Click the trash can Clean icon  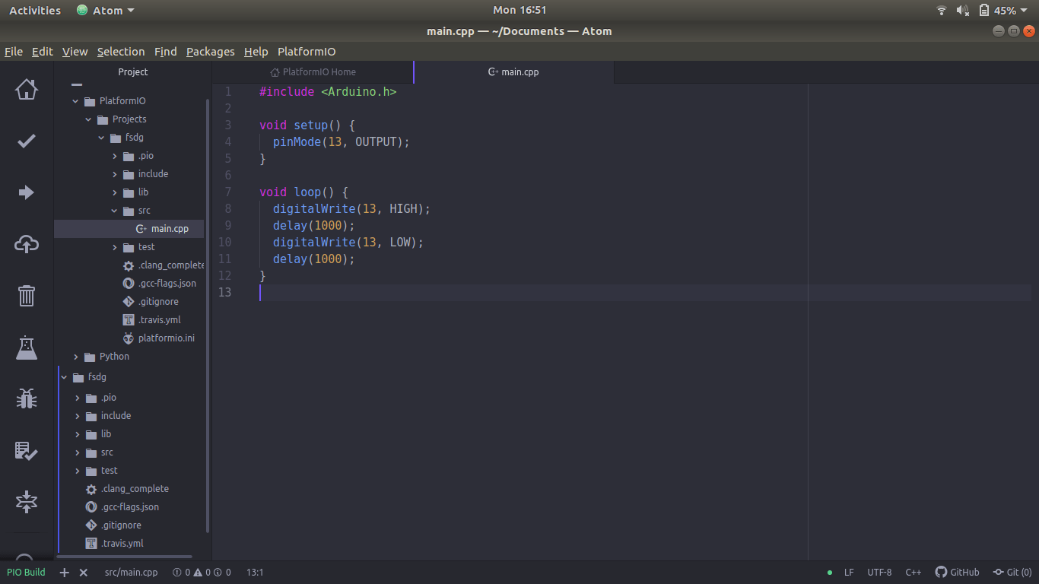tap(27, 295)
